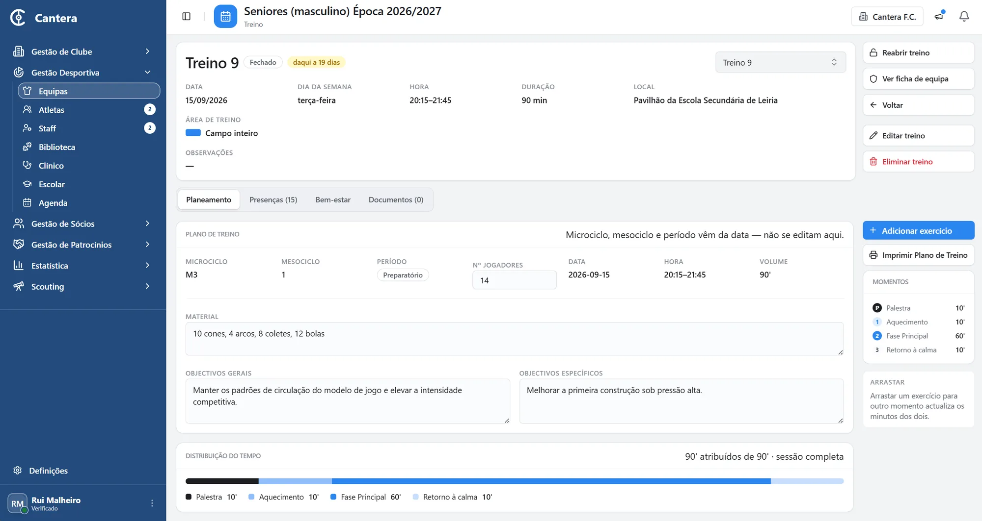This screenshot has height=521, width=982.
Task: Open user menu dots beside Rui Malheiro
Action: (152, 503)
